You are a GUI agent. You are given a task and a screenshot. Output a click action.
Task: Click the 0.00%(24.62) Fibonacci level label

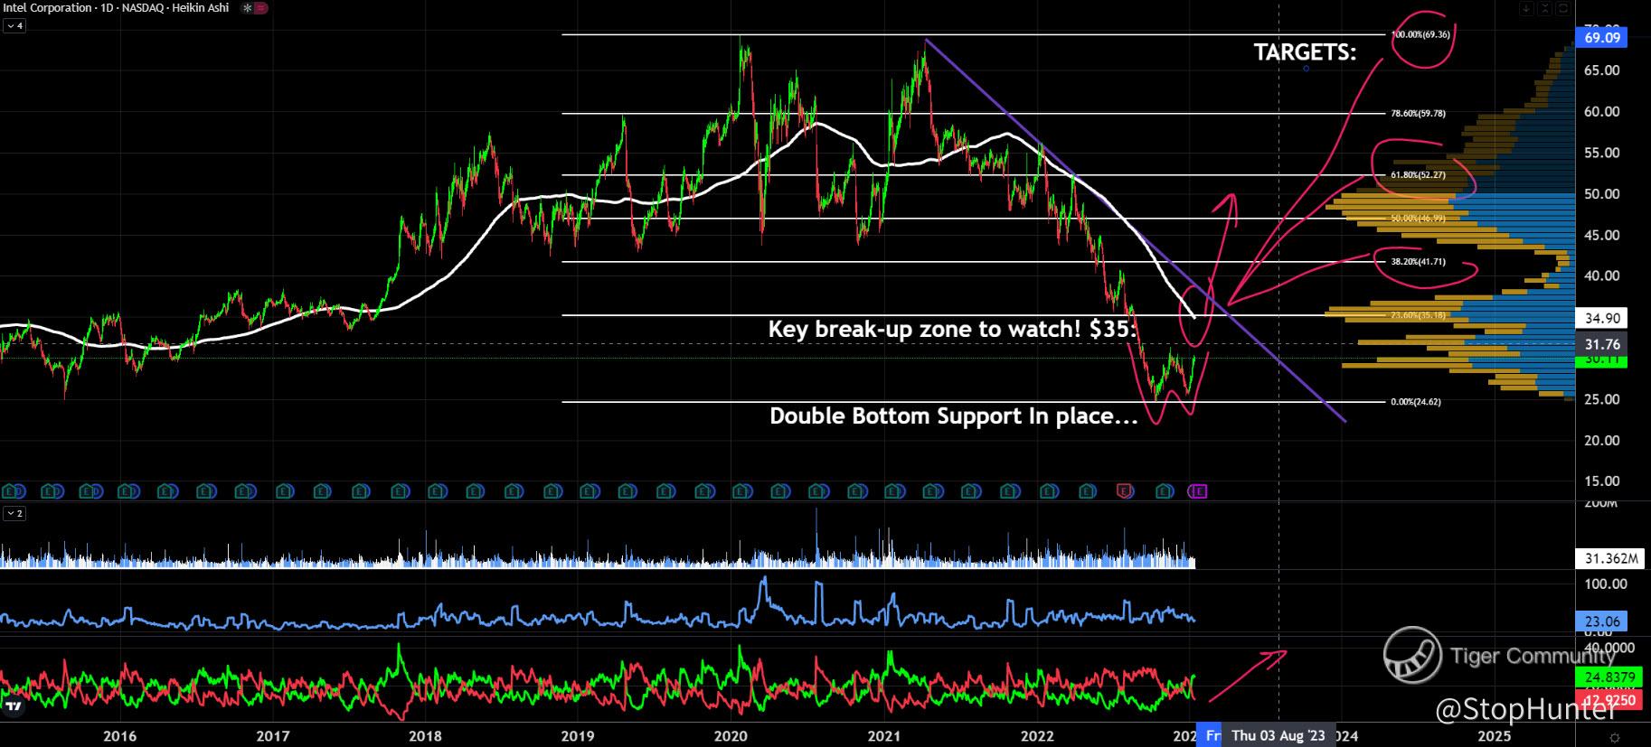(1416, 402)
